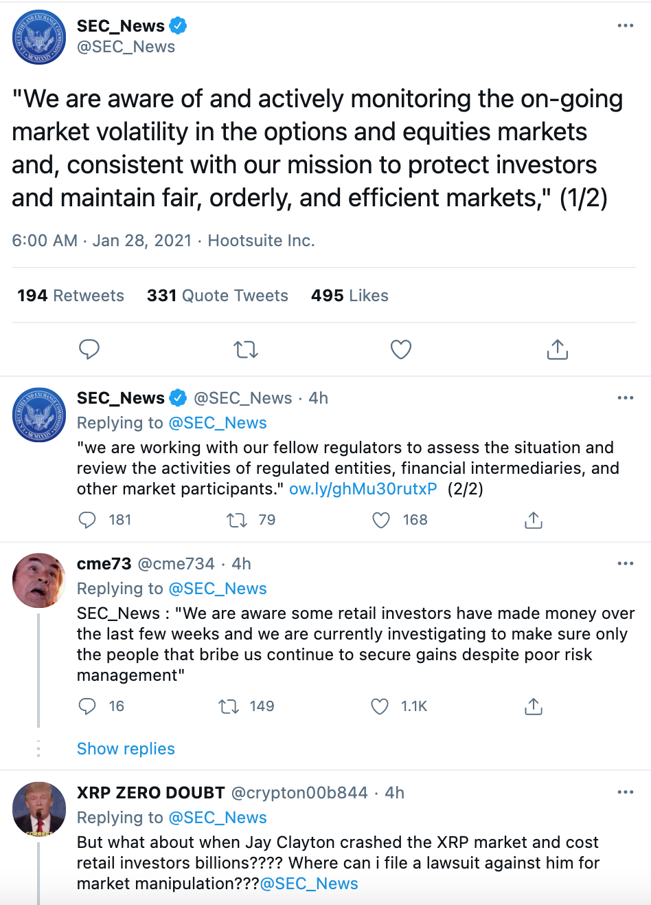Share cme73's reply
The height and width of the screenshot is (905, 651).
(534, 706)
